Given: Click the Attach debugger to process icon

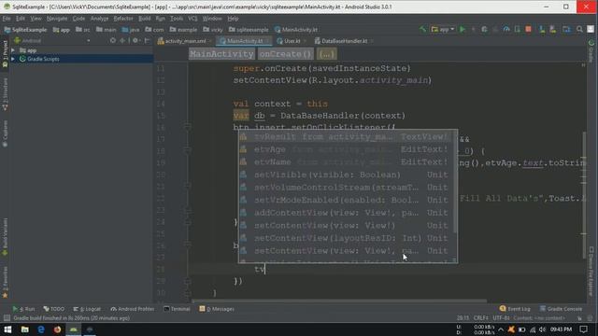Looking at the screenshot, I should click(517, 29).
